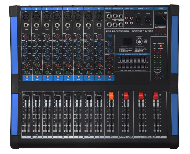190x154 pixels.
Task: Click the channel 7 blue LOW EQ knob
Action: point(88,58)
